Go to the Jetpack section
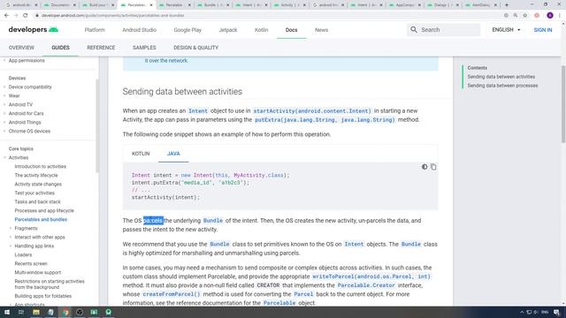Viewport: 566px width, 318px height. (228, 30)
